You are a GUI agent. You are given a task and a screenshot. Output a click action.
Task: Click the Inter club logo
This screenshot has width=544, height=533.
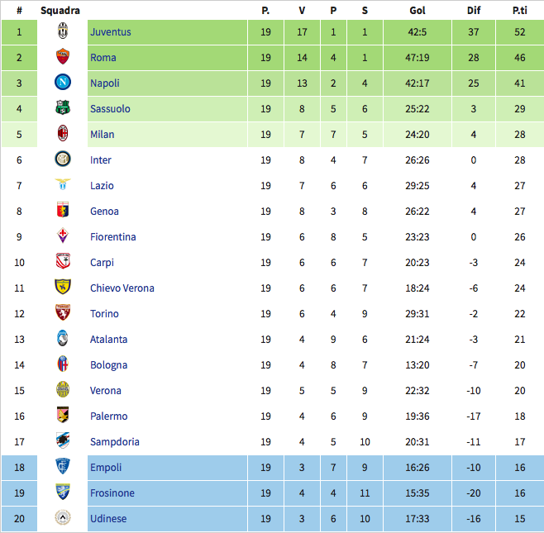click(x=62, y=160)
